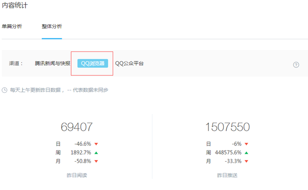The height and width of the screenshot is (190, 308).
Task: Click the 1507550 push count
Action: [x=228, y=127]
